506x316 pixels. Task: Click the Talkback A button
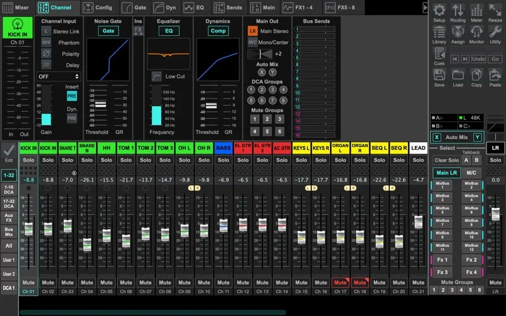(466, 161)
